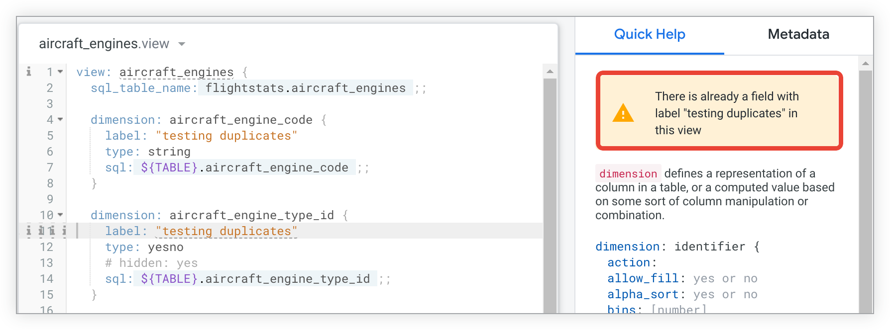Switch to the Quick Help tab
This screenshot has width=890, height=330.
click(649, 34)
